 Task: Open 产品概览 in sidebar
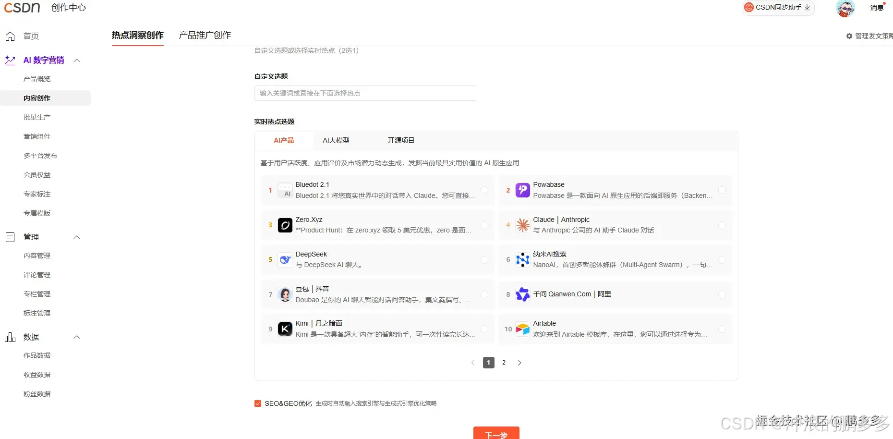[x=37, y=79]
